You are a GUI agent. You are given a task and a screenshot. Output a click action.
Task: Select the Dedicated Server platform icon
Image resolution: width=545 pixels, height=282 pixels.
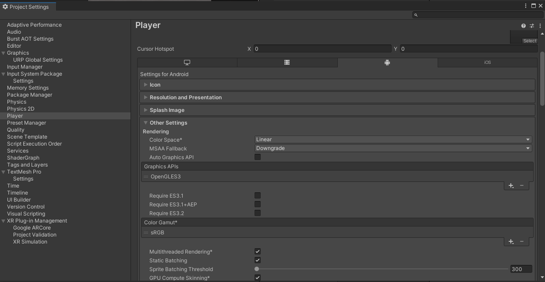pyautogui.click(x=287, y=62)
